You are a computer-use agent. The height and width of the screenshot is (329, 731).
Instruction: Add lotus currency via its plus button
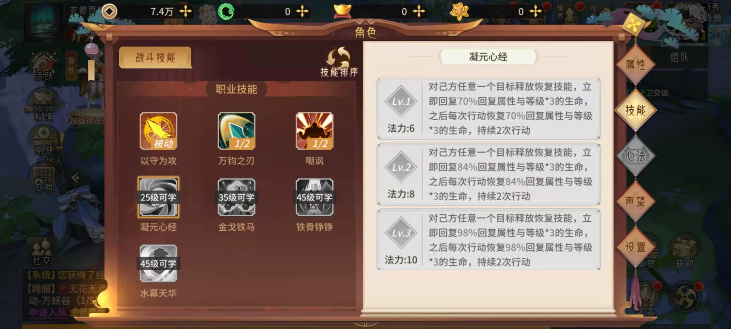pyautogui.click(x=535, y=12)
